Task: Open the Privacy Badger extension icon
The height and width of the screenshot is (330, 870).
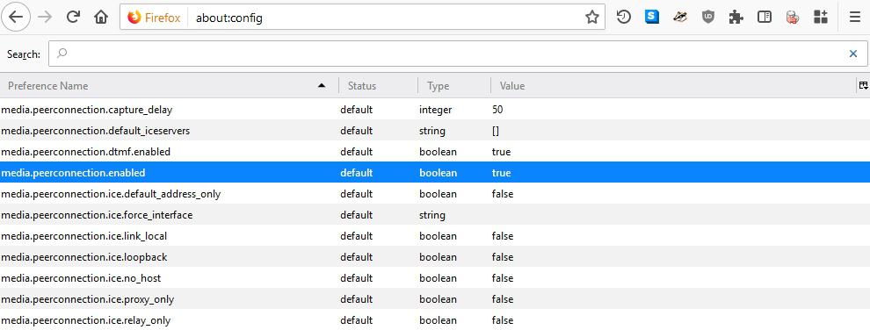Action: point(680,18)
